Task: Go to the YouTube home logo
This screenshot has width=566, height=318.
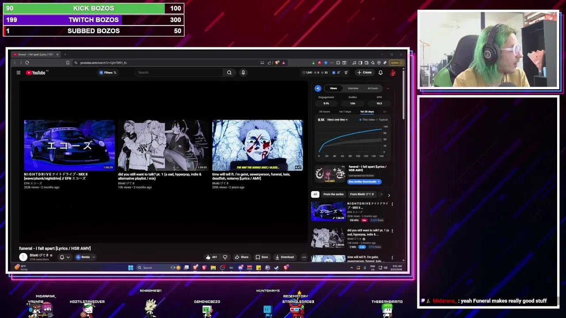Action: coord(36,72)
